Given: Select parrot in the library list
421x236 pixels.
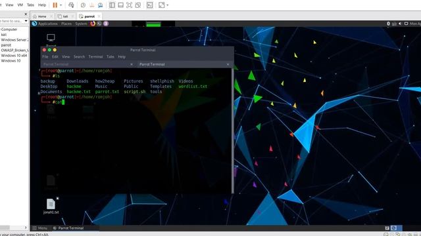Looking at the screenshot, I should [x=6, y=45].
